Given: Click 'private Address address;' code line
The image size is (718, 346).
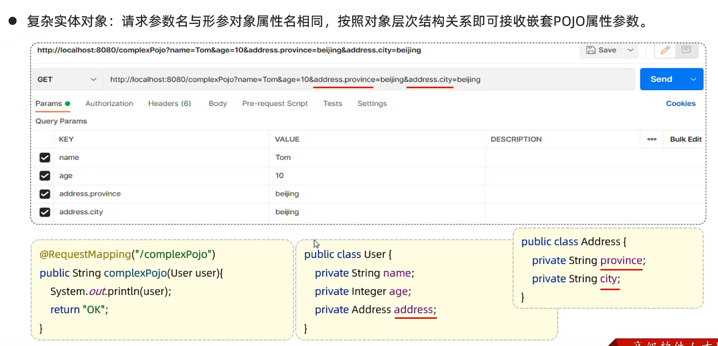Looking at the screenshot, I should click(x=375, y=310).
